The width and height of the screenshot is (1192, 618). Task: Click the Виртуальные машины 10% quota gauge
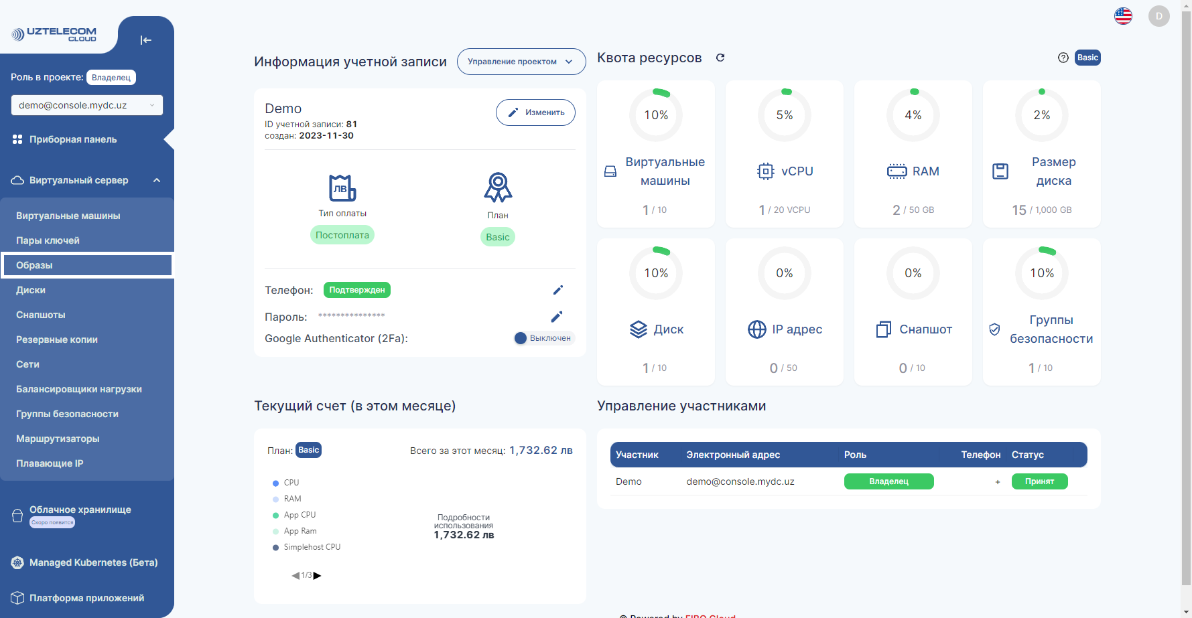point(655,115)
